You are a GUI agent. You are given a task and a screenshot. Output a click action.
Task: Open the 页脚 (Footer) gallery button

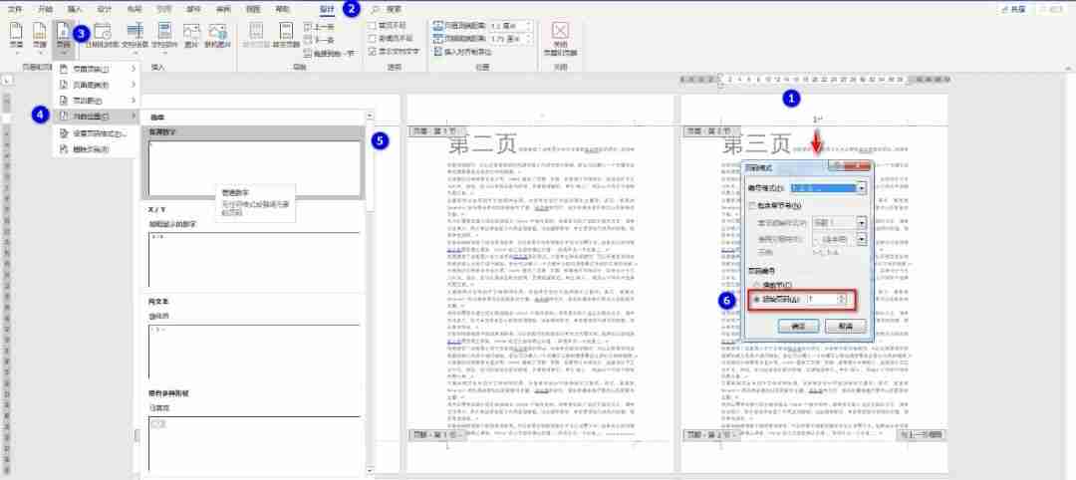(39, 36)
